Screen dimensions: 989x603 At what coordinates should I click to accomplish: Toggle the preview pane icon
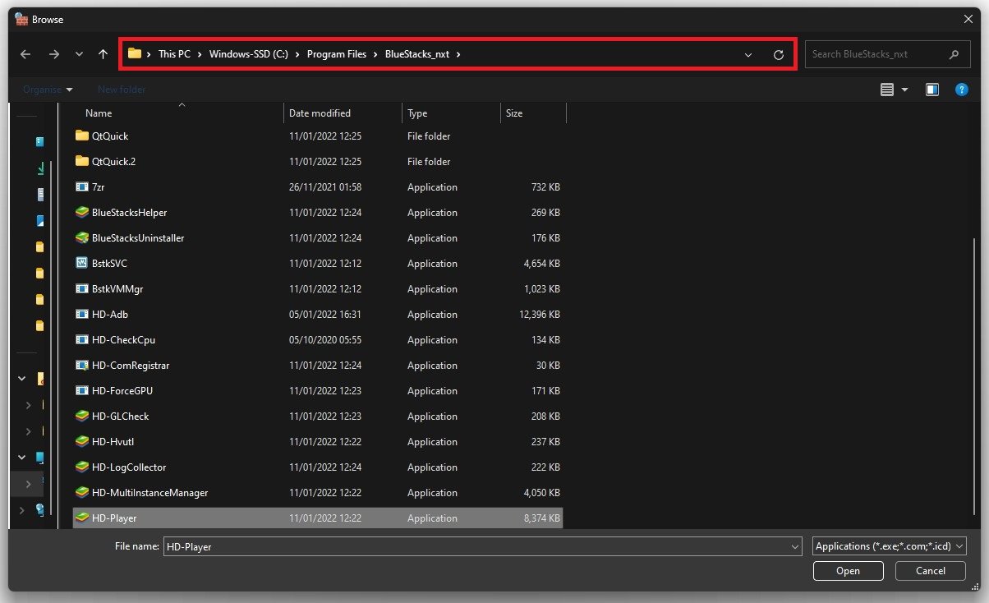click(932, 90)
